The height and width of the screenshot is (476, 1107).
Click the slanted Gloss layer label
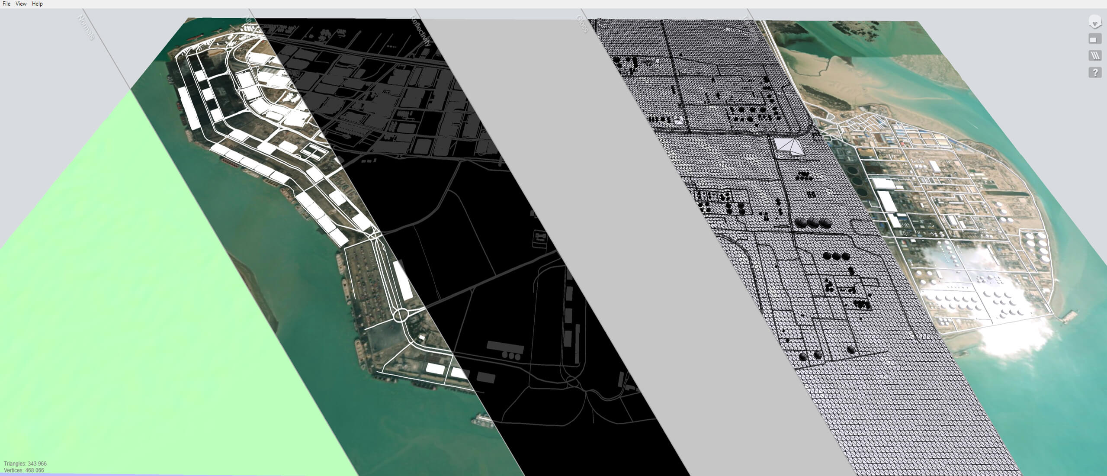coord(582,24)
